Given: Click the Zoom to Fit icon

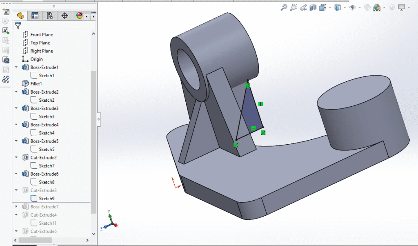Looking at the screenshot, I should (x=284, y=7).
